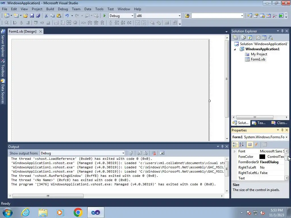Open the Debug menu

(x=63, y=9)
